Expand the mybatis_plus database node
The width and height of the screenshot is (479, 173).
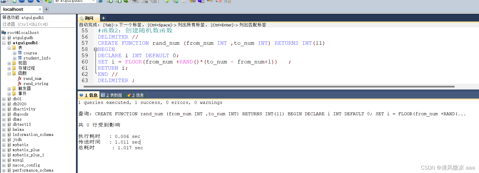coord(4,150)
